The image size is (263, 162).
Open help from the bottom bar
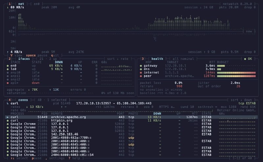click(x=74, y=158)
